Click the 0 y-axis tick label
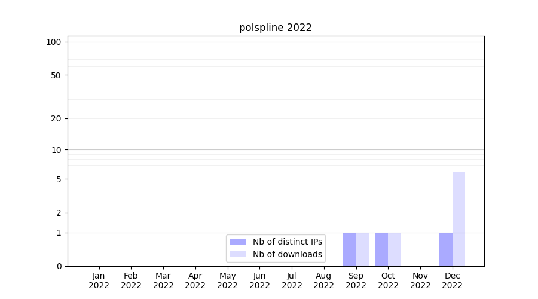The image size is (538, 299). pos(59,266)
